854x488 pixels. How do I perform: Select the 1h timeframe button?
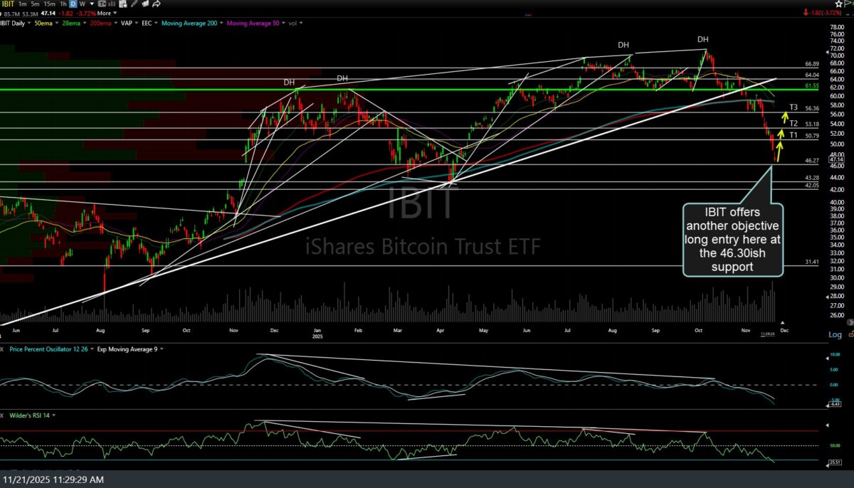coord(63,4)
